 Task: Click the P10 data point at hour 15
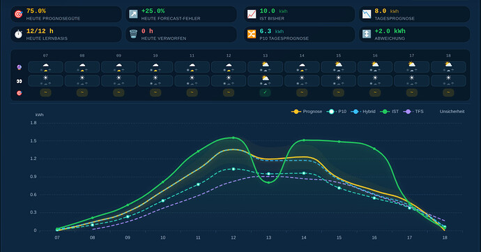pyautogui.click(x=339, y=188)
